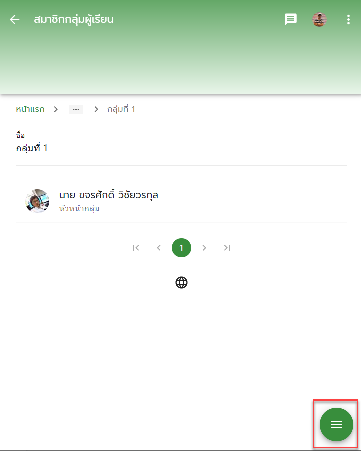Open the green floating menu button
This screenshot has height=451, width=361.
click(x=336, y=424)
